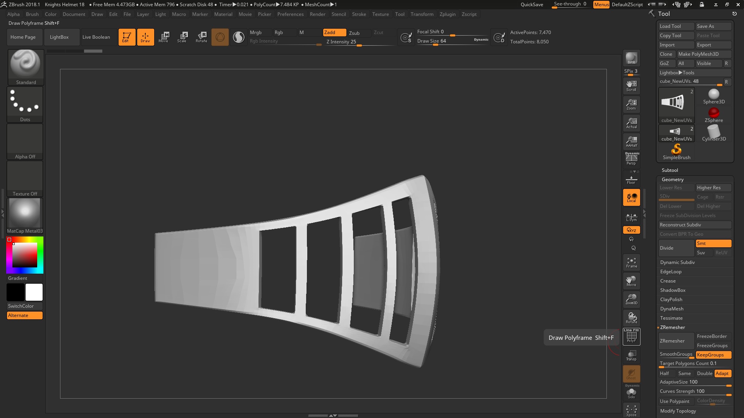Toggle the Smt smooth option

point(713,243)
